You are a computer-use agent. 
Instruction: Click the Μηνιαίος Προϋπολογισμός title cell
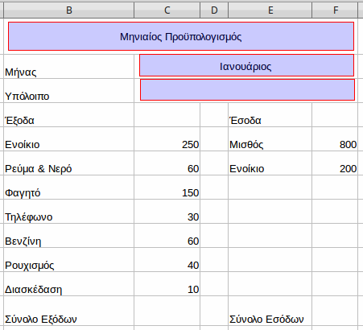tap(181, 36)
